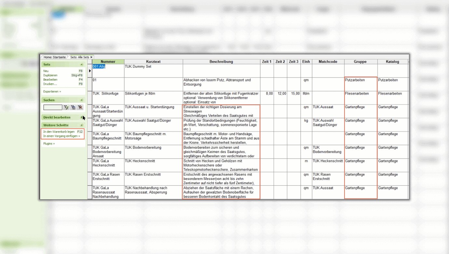This screenshot has height=254, width=449.
Task: Collapse the Sets panel section
Action: tap(81, 65)
